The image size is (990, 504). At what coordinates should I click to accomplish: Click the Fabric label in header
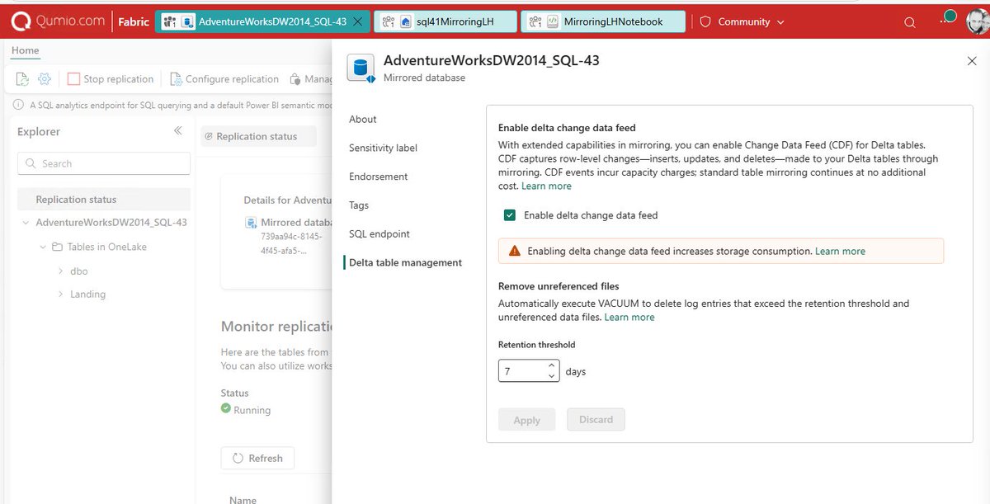(x=134, y=22)
